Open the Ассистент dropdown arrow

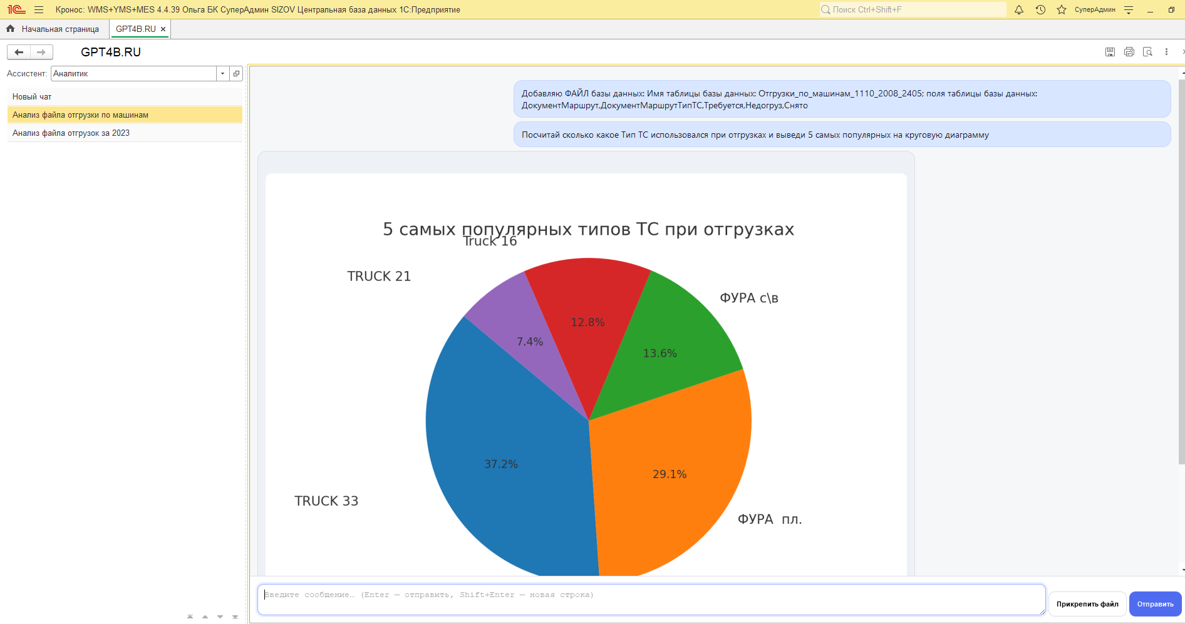(222, 73)
